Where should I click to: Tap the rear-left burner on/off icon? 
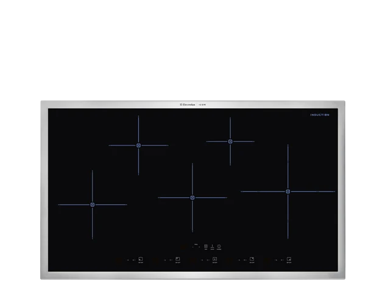(178, 259)
